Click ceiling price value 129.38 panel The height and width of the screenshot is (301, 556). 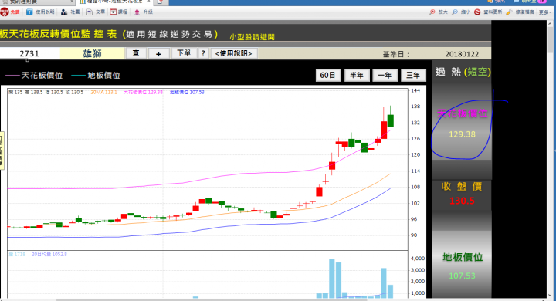462,134
